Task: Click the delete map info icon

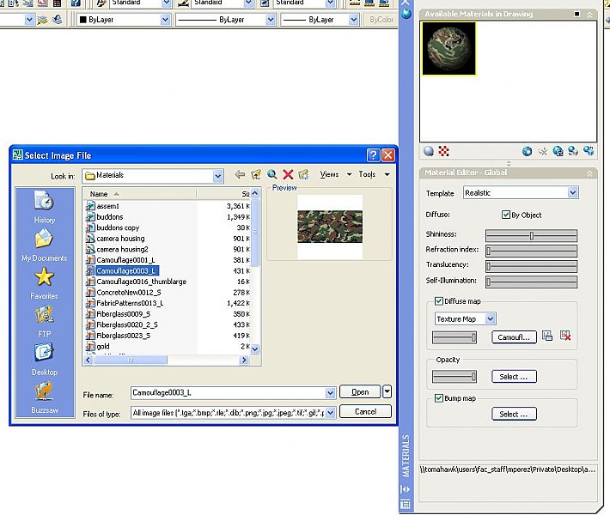Action: [565, 336]
